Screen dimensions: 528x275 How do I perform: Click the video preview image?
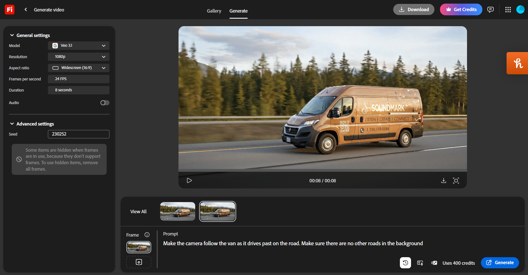[x=322, y=98]
